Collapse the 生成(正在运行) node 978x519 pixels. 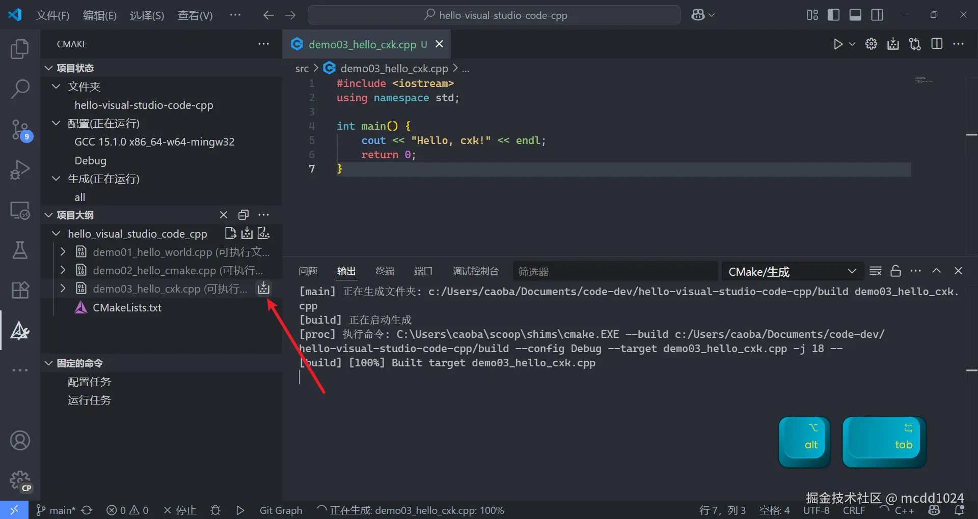pos(56,179)
